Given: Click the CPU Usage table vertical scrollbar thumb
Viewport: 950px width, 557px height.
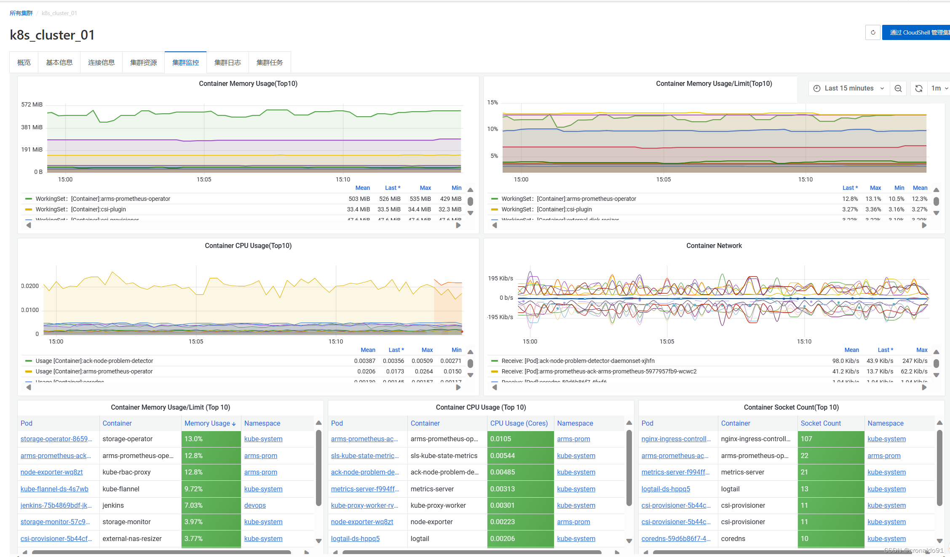Looking at the screenshot, I should click(629, 467).
